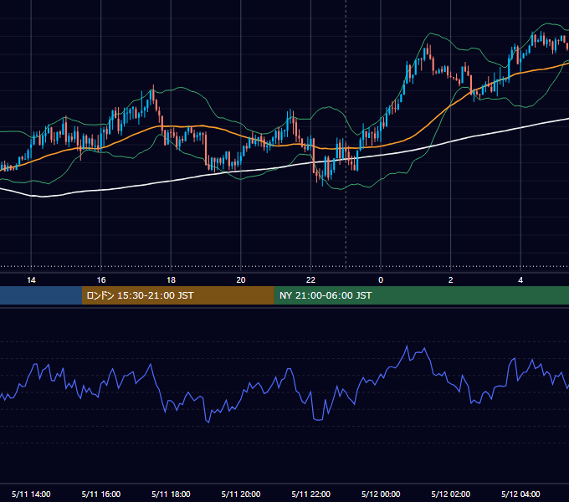Click the 2 hour label on upper axis
Screen dimensions: 569x502
(451, 280)
